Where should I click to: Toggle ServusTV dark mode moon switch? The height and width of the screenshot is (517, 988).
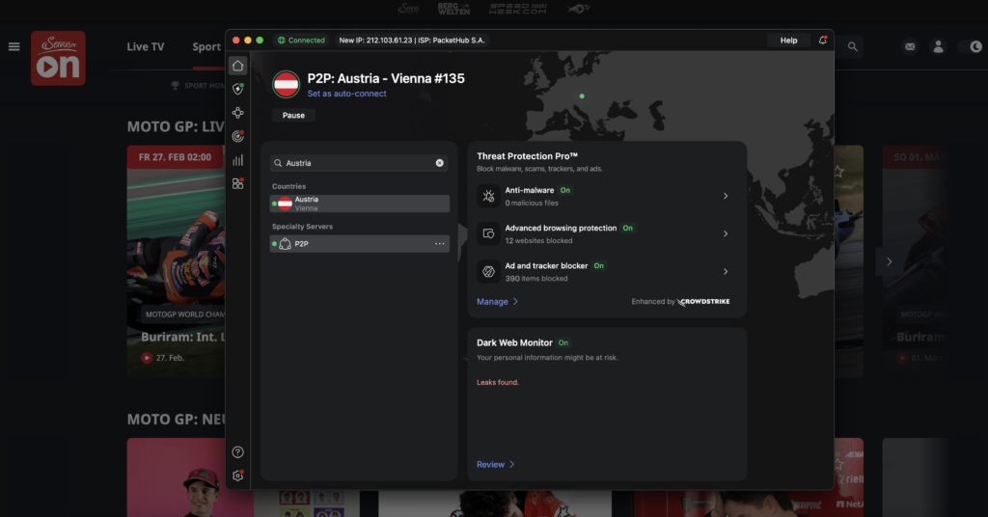tap(971, 46)
